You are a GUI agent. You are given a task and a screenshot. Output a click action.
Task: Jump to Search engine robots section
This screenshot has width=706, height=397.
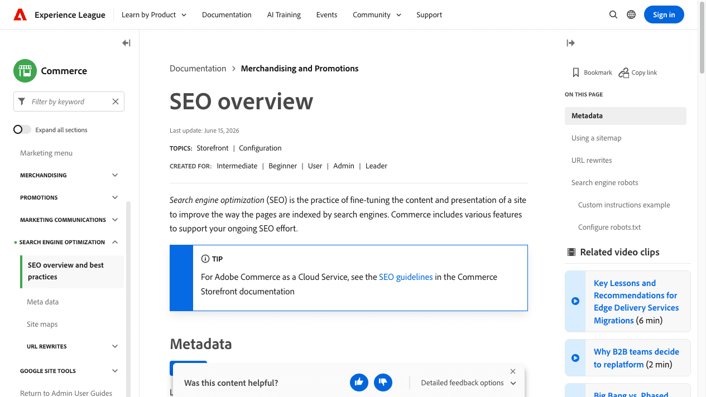(604, 182)
